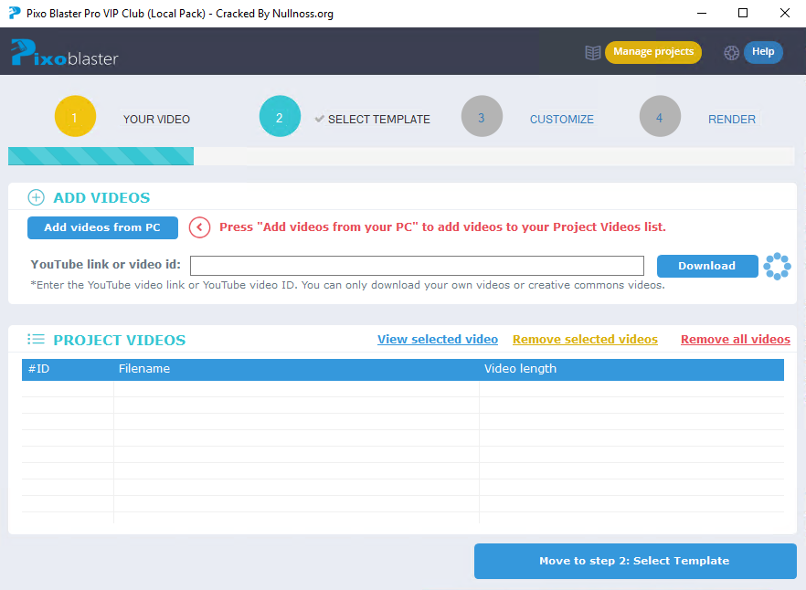
Task: Click the Pixoblaster logo
Action: click(x=65, y=52)
